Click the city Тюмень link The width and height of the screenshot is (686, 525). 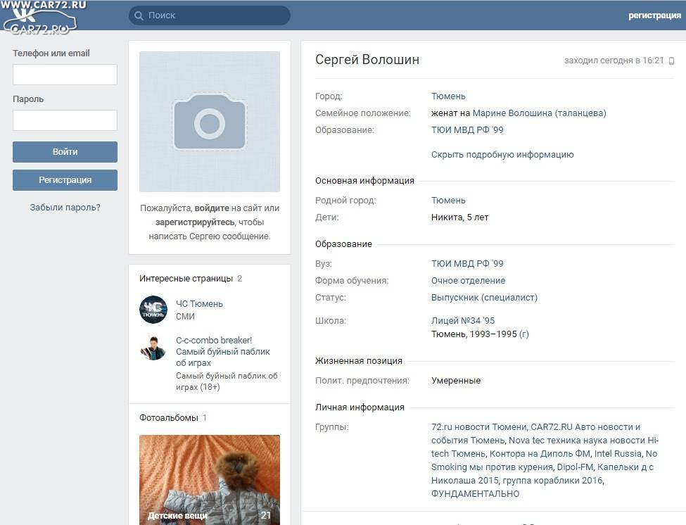[448, 96]
